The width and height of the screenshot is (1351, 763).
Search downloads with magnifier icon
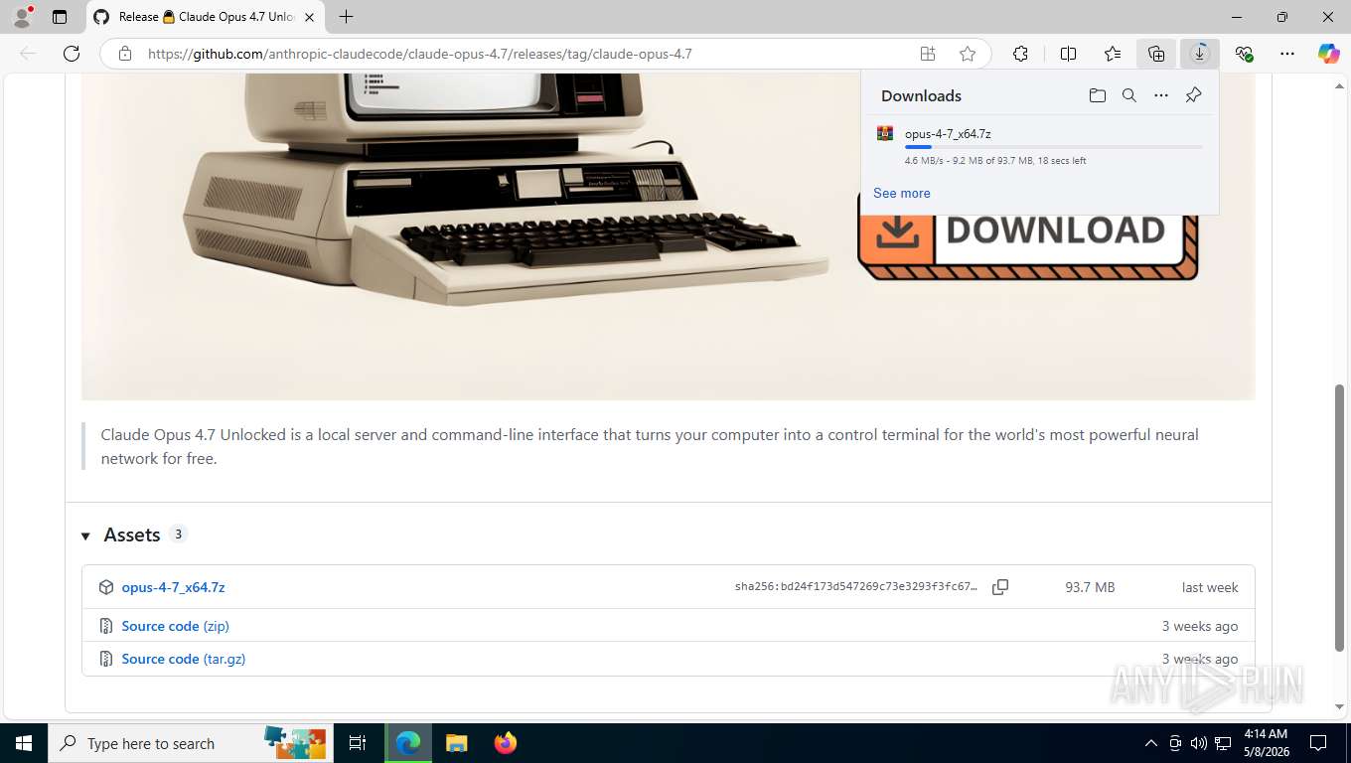click(x=1129, y=95)
